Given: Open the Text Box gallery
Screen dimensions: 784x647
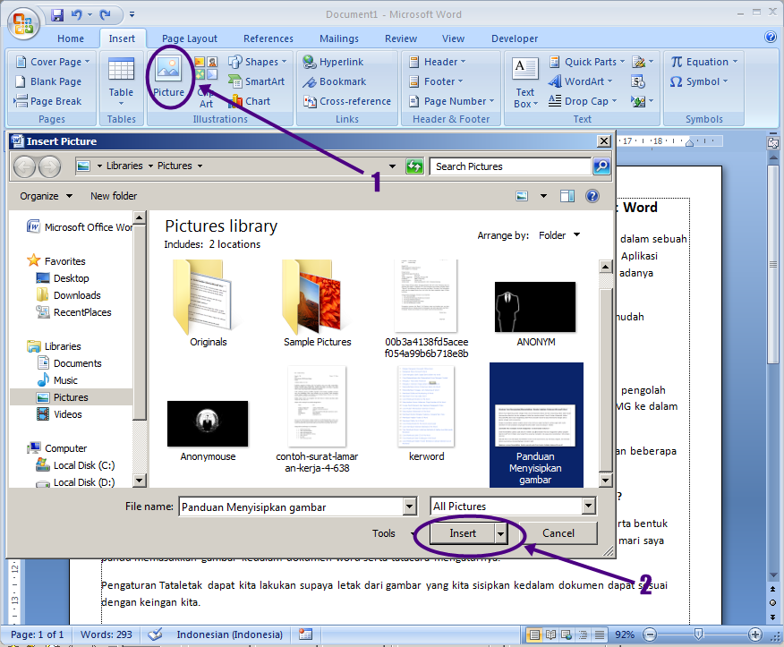Looking at the screenshot, I should pyautogui.click(x=525, y=82).
